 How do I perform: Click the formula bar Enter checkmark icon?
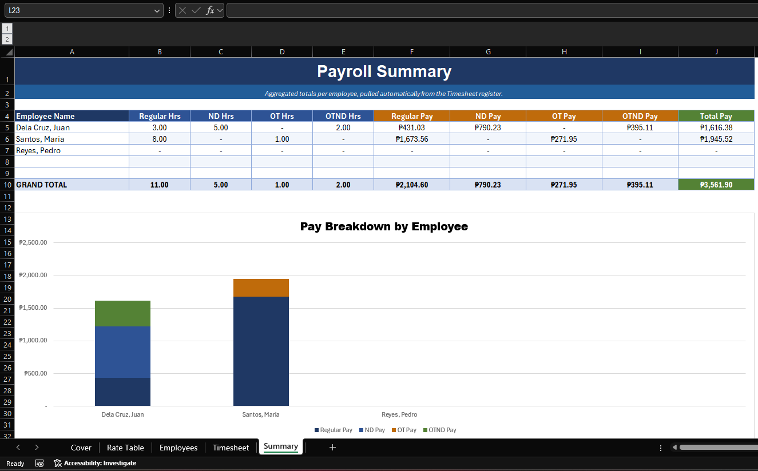click(x=196, y=10)
